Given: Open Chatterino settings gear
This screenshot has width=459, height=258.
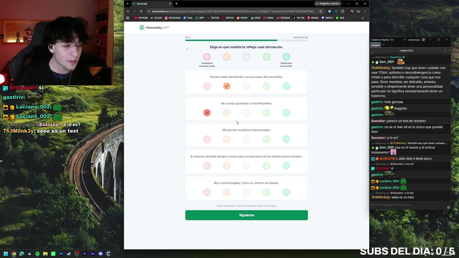Looking at the screenshot, I should [423, 40].
